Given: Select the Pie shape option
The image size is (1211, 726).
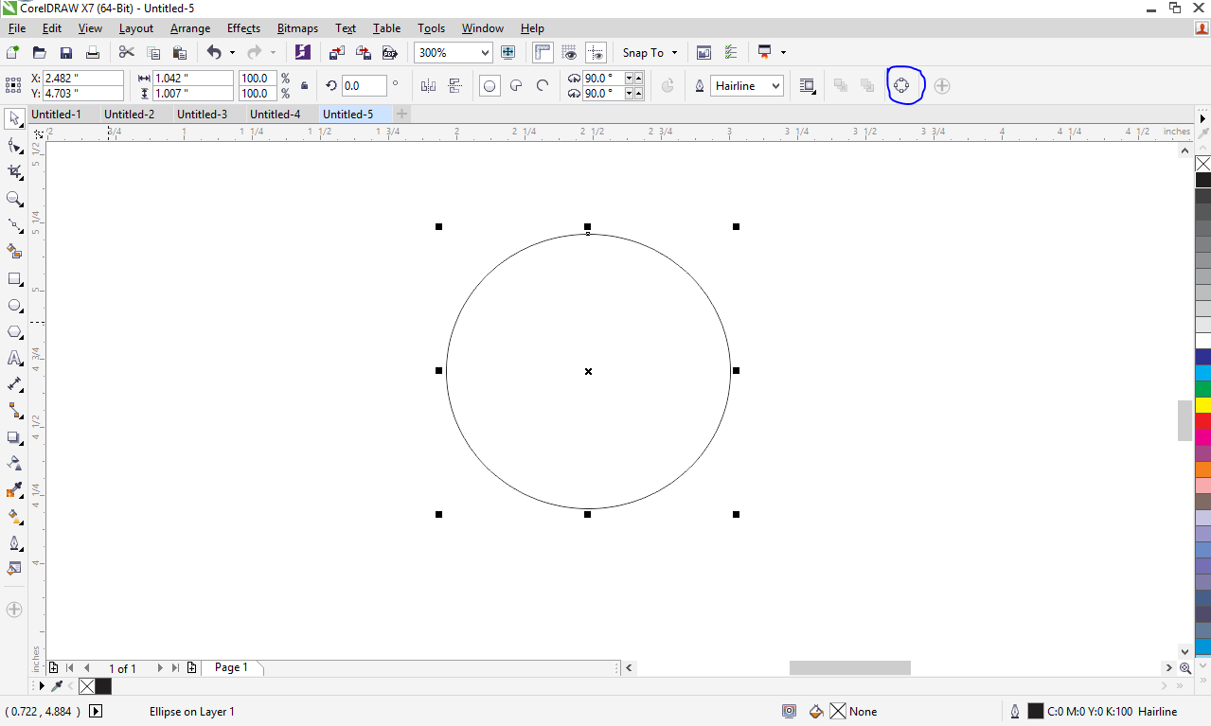Looking at the screenshot, I should click(x=516, y=86).
